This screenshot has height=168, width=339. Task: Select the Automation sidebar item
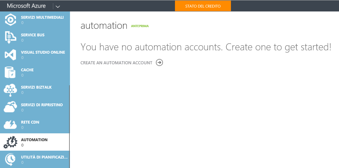click(35, 142)
